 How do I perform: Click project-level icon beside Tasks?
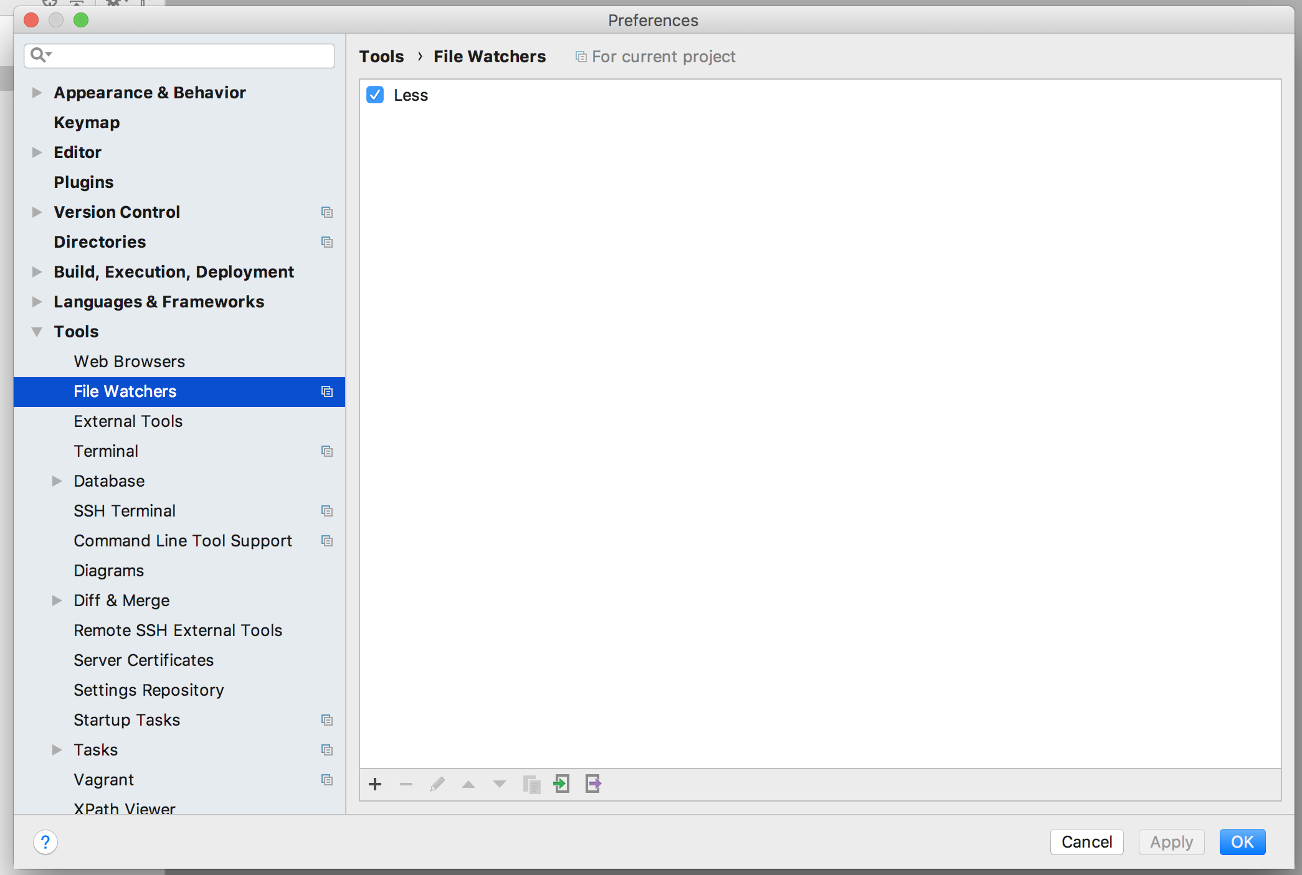coord(327,750)
